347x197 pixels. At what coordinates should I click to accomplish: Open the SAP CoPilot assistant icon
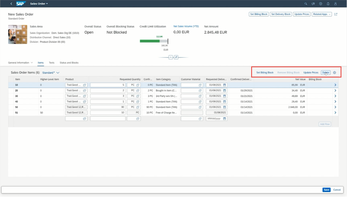(313, 4)
